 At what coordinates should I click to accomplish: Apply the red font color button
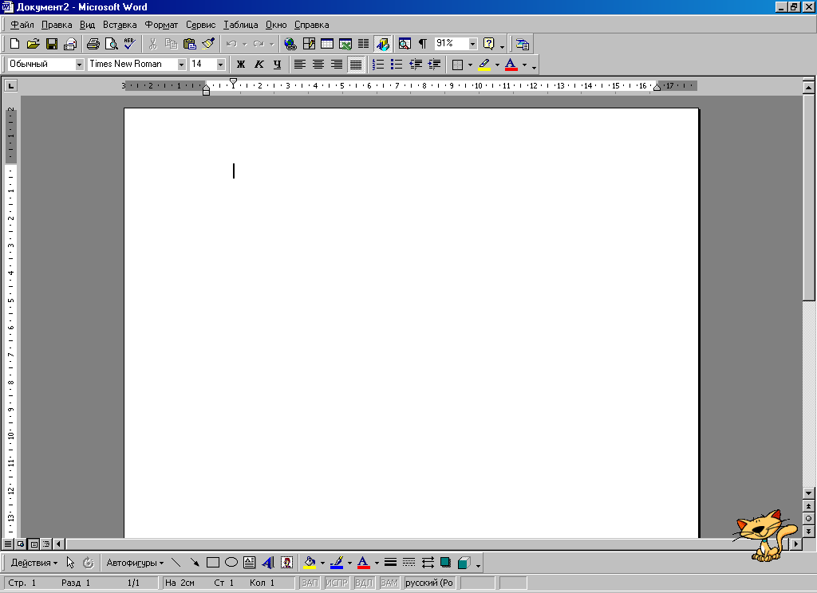[x=511, y=65]
